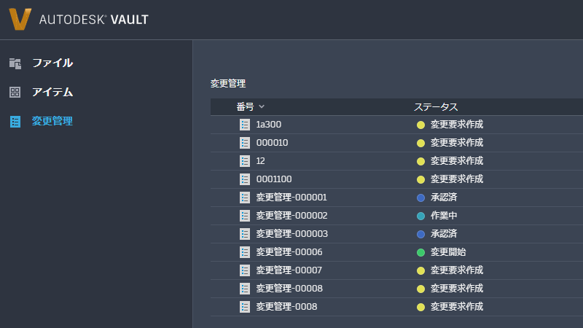Image resolution: width=583 pixels, height=328 pixels.
Task: Open the ファイル section
Action: [52, 63]
